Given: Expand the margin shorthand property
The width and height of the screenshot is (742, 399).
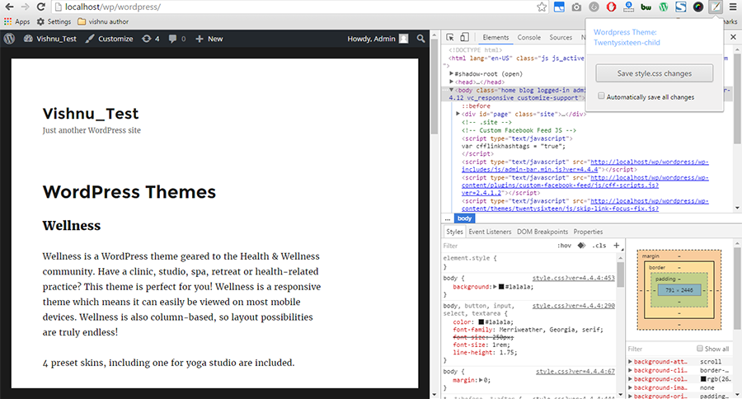Looking at the screenshot, I should tap(481, 380).
